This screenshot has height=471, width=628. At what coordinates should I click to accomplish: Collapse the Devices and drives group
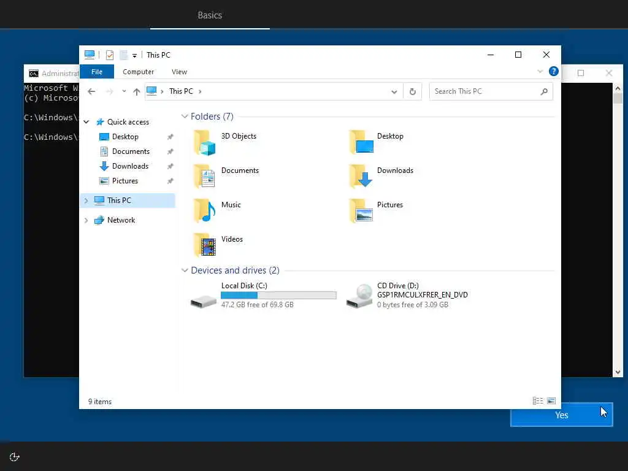click(x=185, y=270)
